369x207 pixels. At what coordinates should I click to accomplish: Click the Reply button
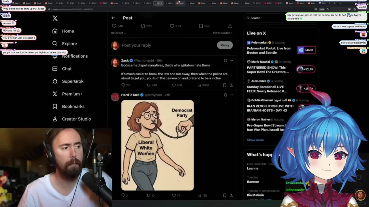[x=225, y=45]
